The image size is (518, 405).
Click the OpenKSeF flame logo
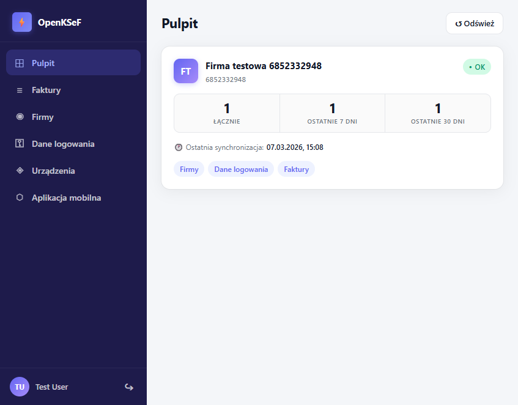(21, 22)
